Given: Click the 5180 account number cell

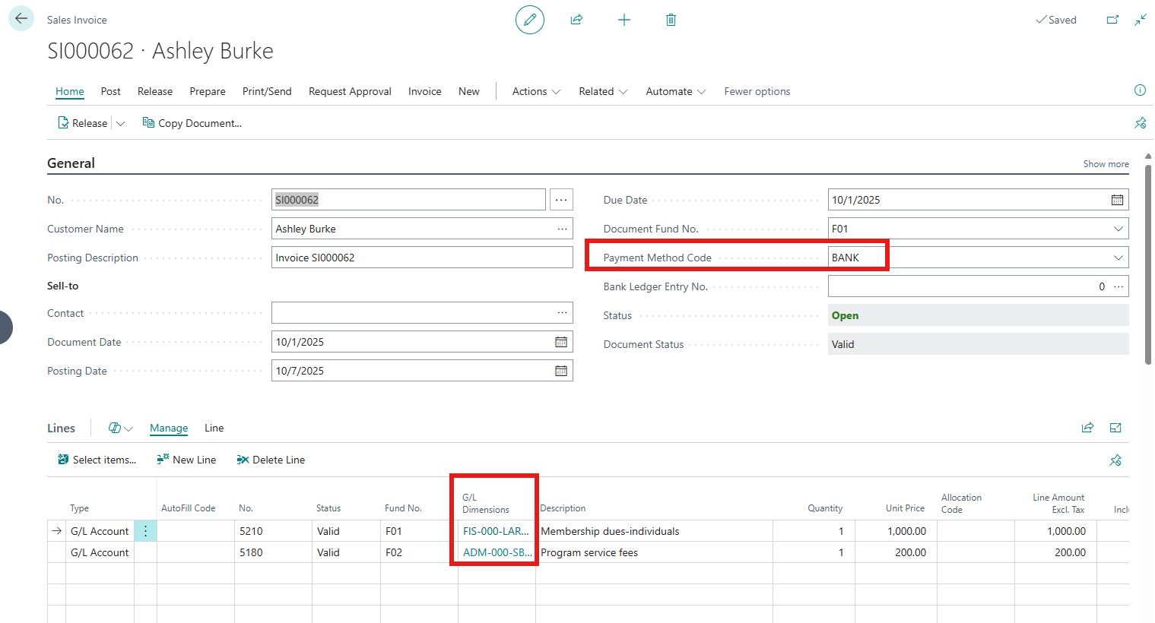Looking at the screenshot, I should coord(273,552).
